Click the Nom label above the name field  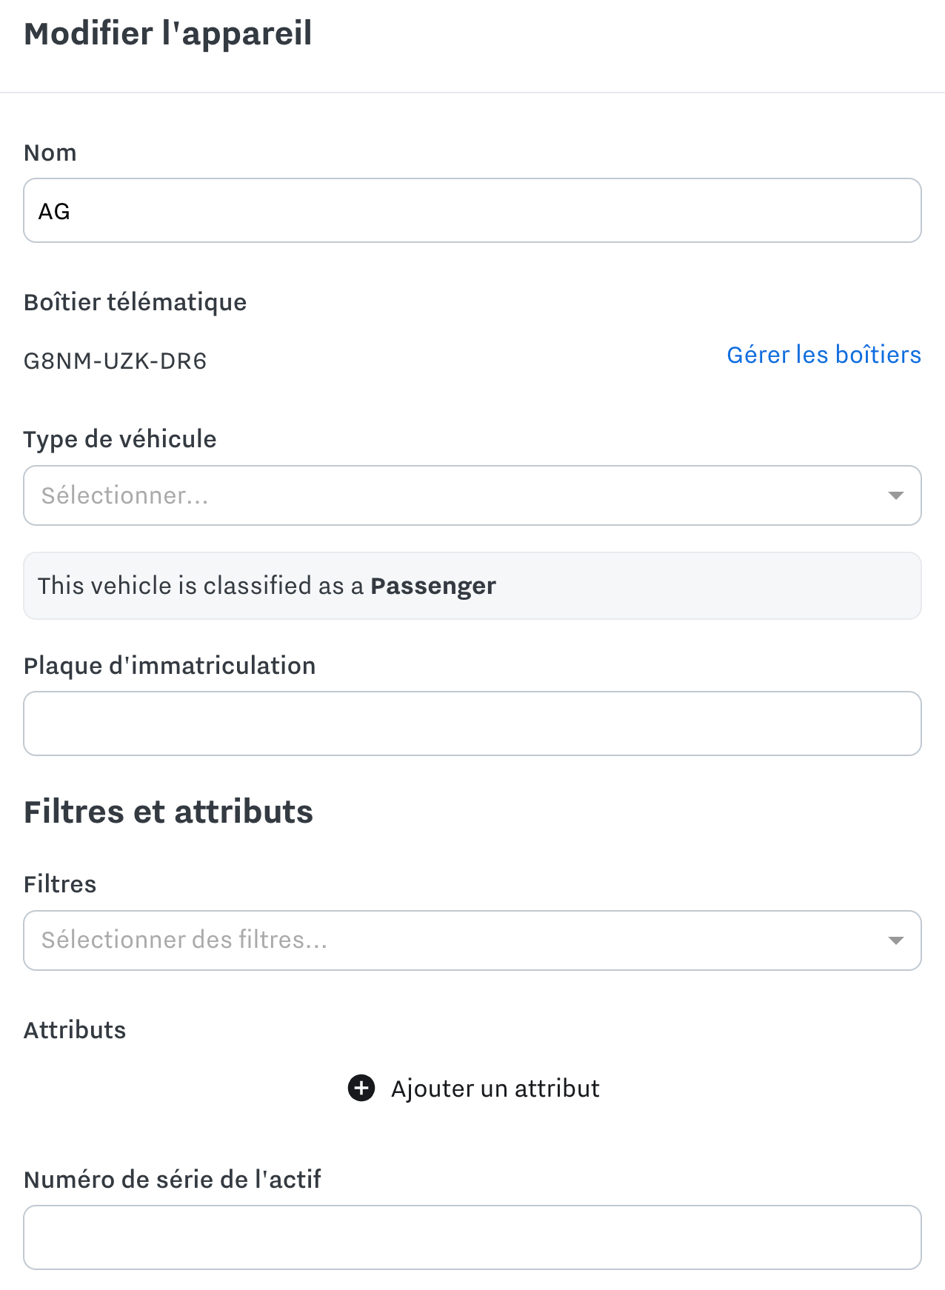(50, 153)
